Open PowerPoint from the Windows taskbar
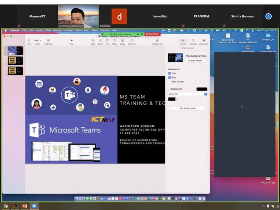 click(24, 206)
